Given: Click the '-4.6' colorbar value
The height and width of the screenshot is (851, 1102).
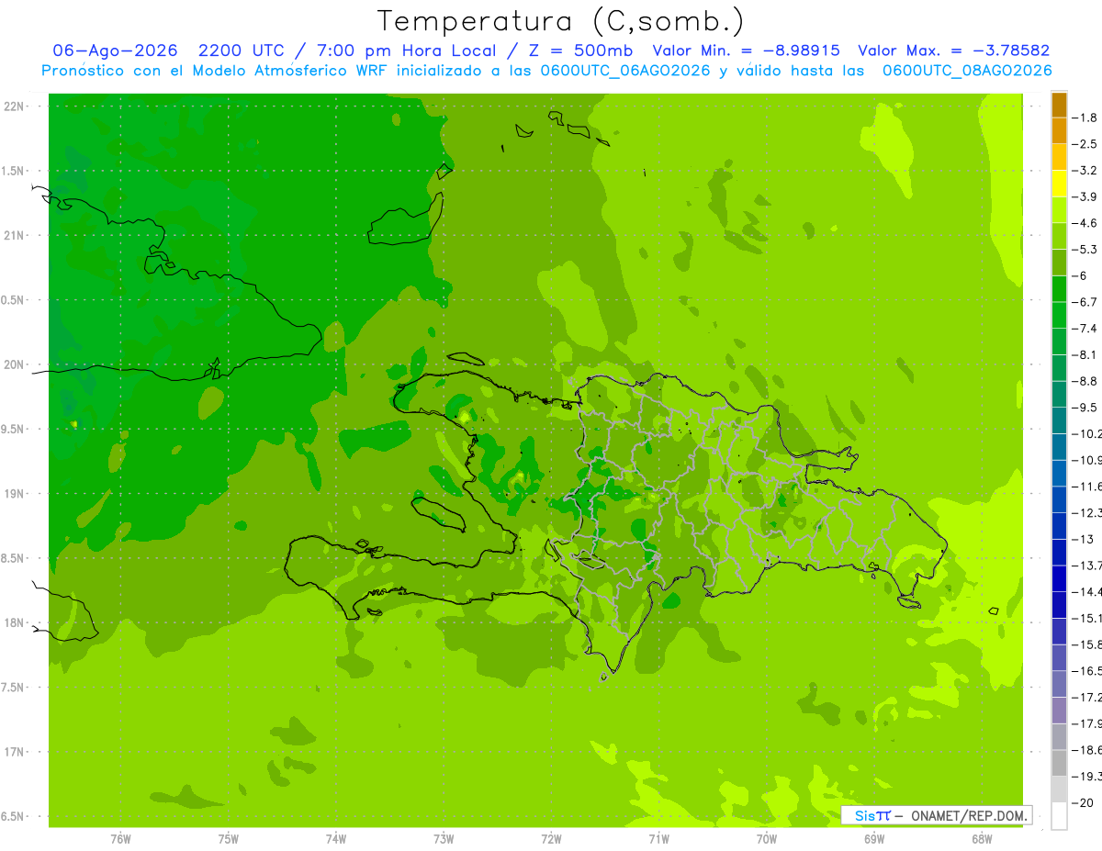Looking at the screenshot, I should (1085, 223).
